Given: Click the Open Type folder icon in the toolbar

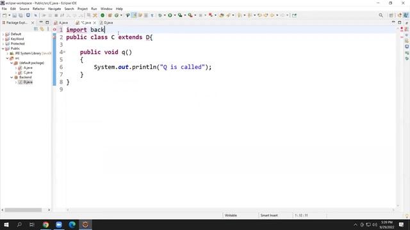Looking at the screenshot, I should (222, 15).
